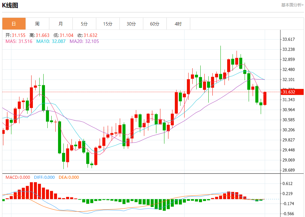
Task: Click the MACD value label
Action: click(x=18, y=177)
